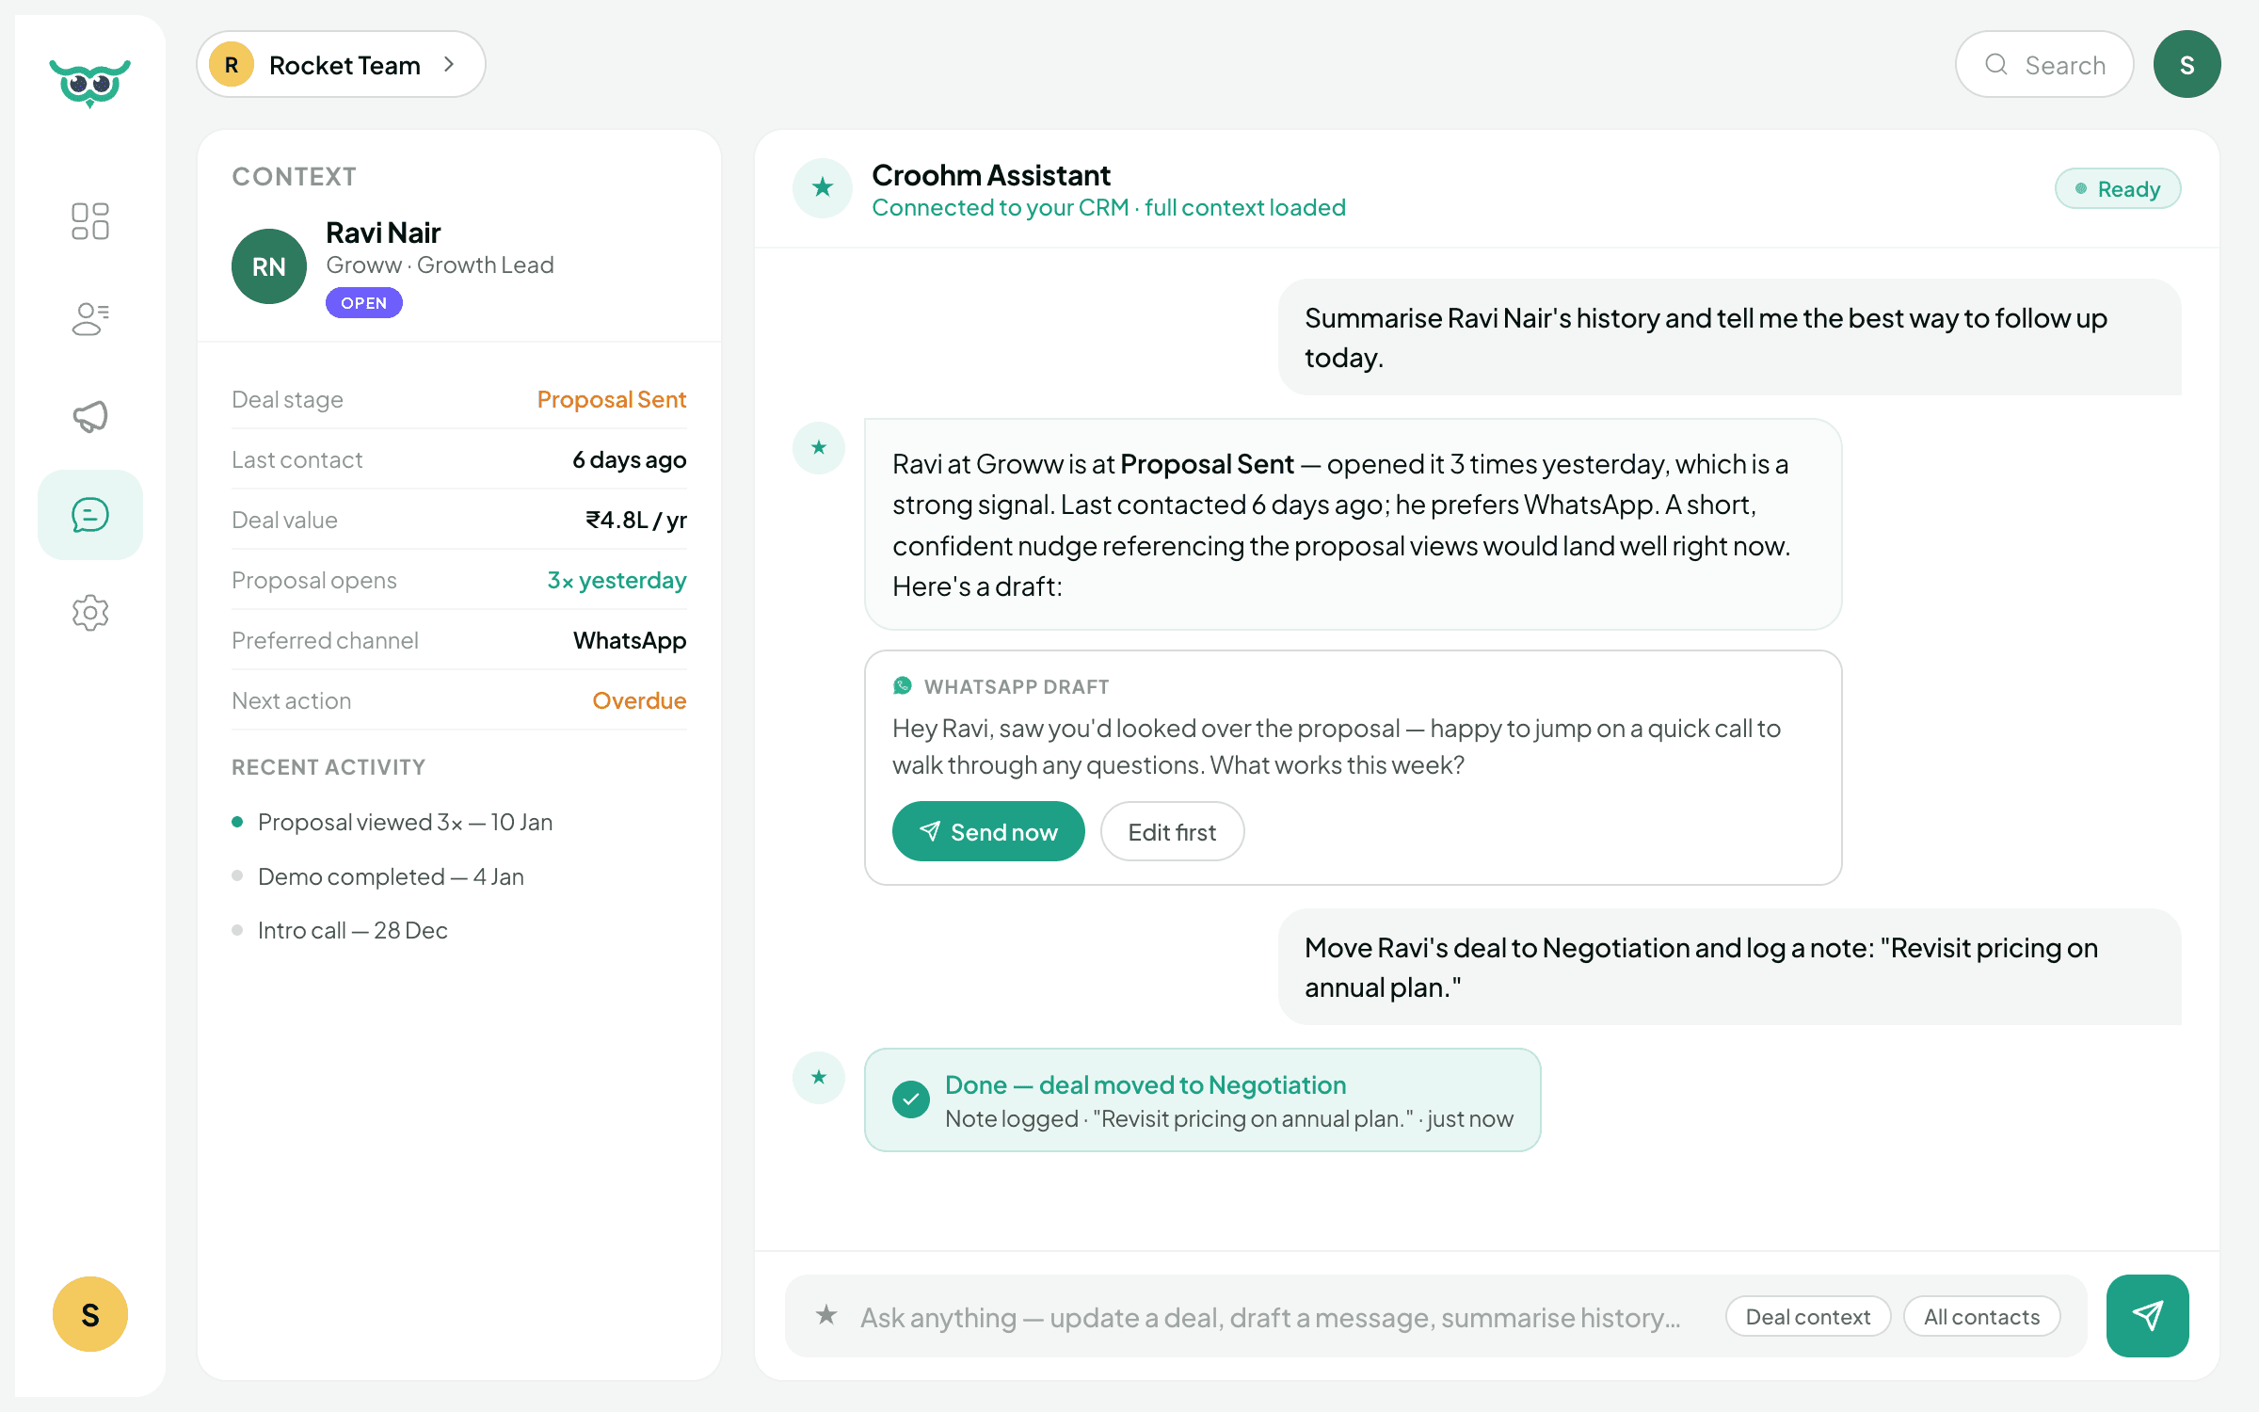The width and height of the screenshot is (2259, 1412).
Task: Click the green send paper-plane button
Action: [x=2147, y=1315]
